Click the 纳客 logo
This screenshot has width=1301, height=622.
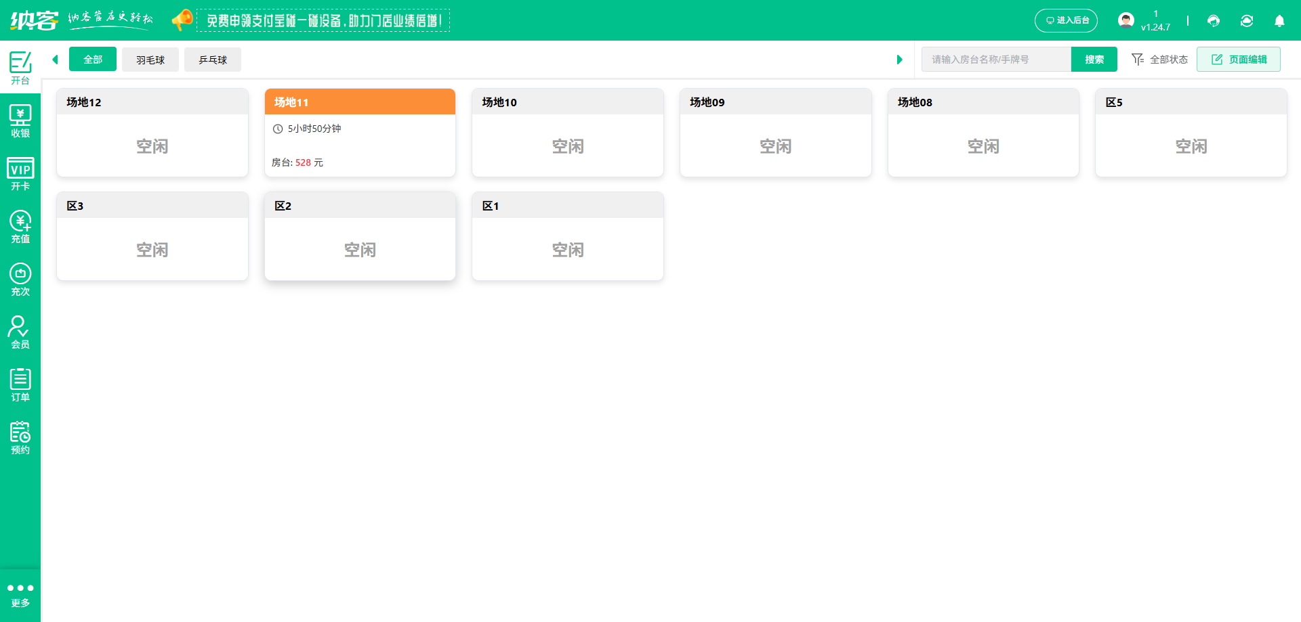click(34, 20)
